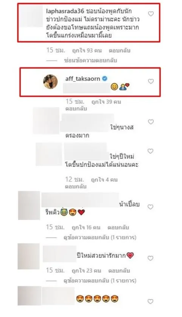Like the 'ปีใหม่สวยน่ารักมาก' comment

(151, 258)
